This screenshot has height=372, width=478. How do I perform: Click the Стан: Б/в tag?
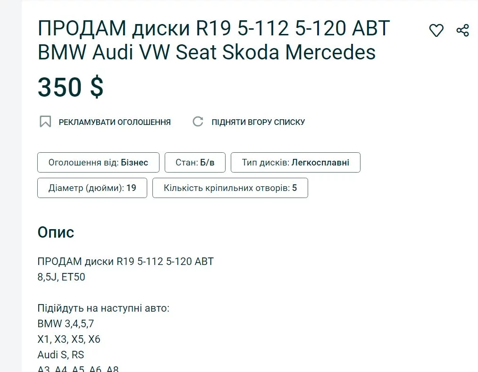point(195,163)
